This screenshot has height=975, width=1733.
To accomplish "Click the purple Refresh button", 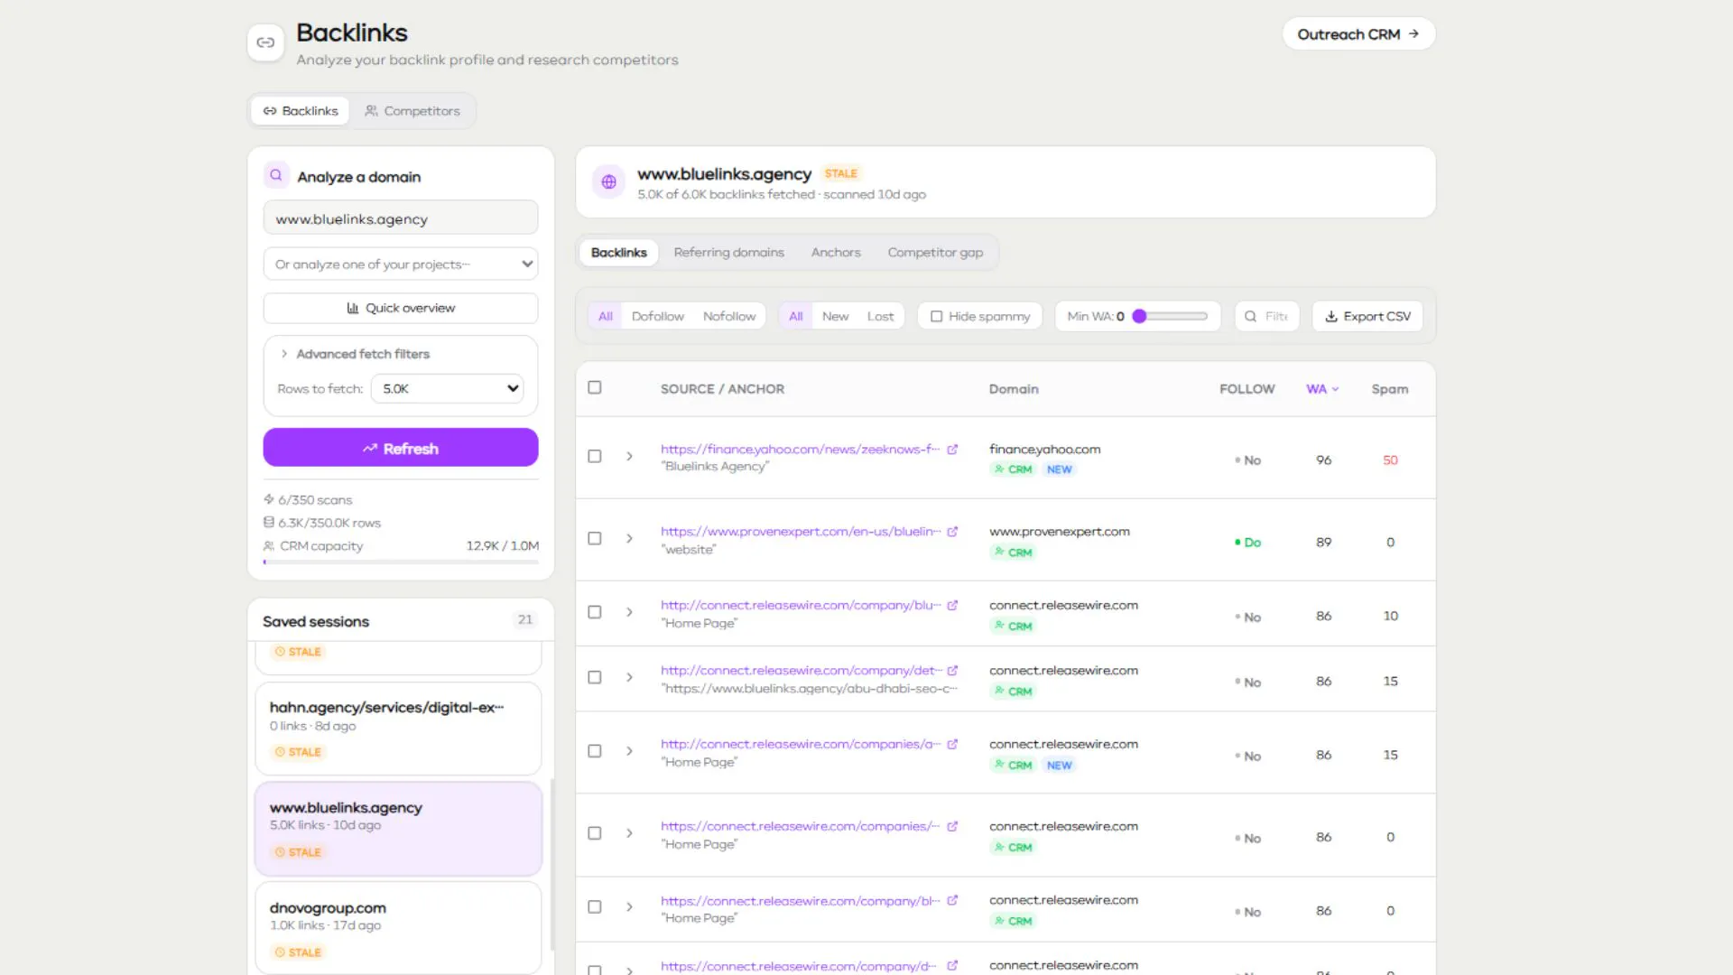I will click(401, 448).
